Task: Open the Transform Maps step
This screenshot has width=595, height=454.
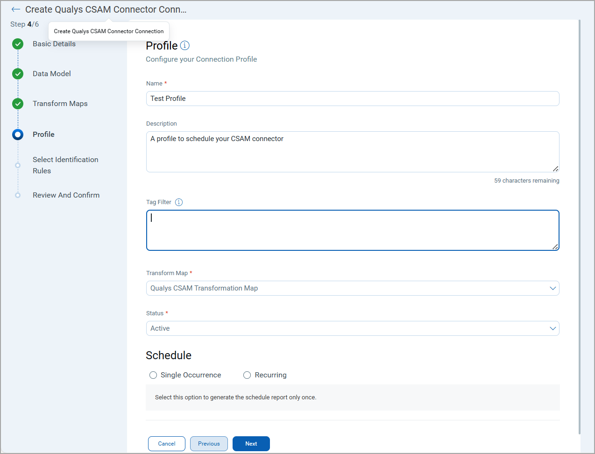Action: pyautogui.click(x=60, y=104)
